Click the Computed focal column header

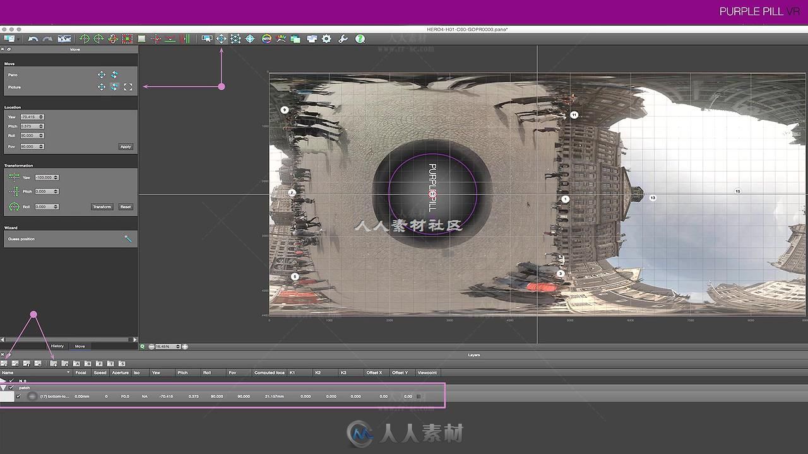[270, 373]
